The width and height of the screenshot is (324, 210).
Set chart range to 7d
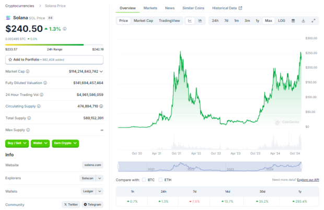(x=226, y=21)
